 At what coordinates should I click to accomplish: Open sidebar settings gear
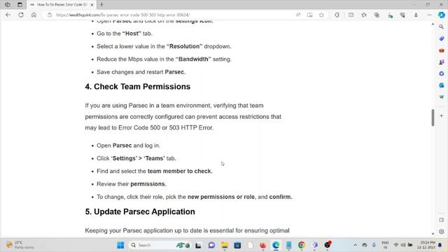click(x=442, y=232)
